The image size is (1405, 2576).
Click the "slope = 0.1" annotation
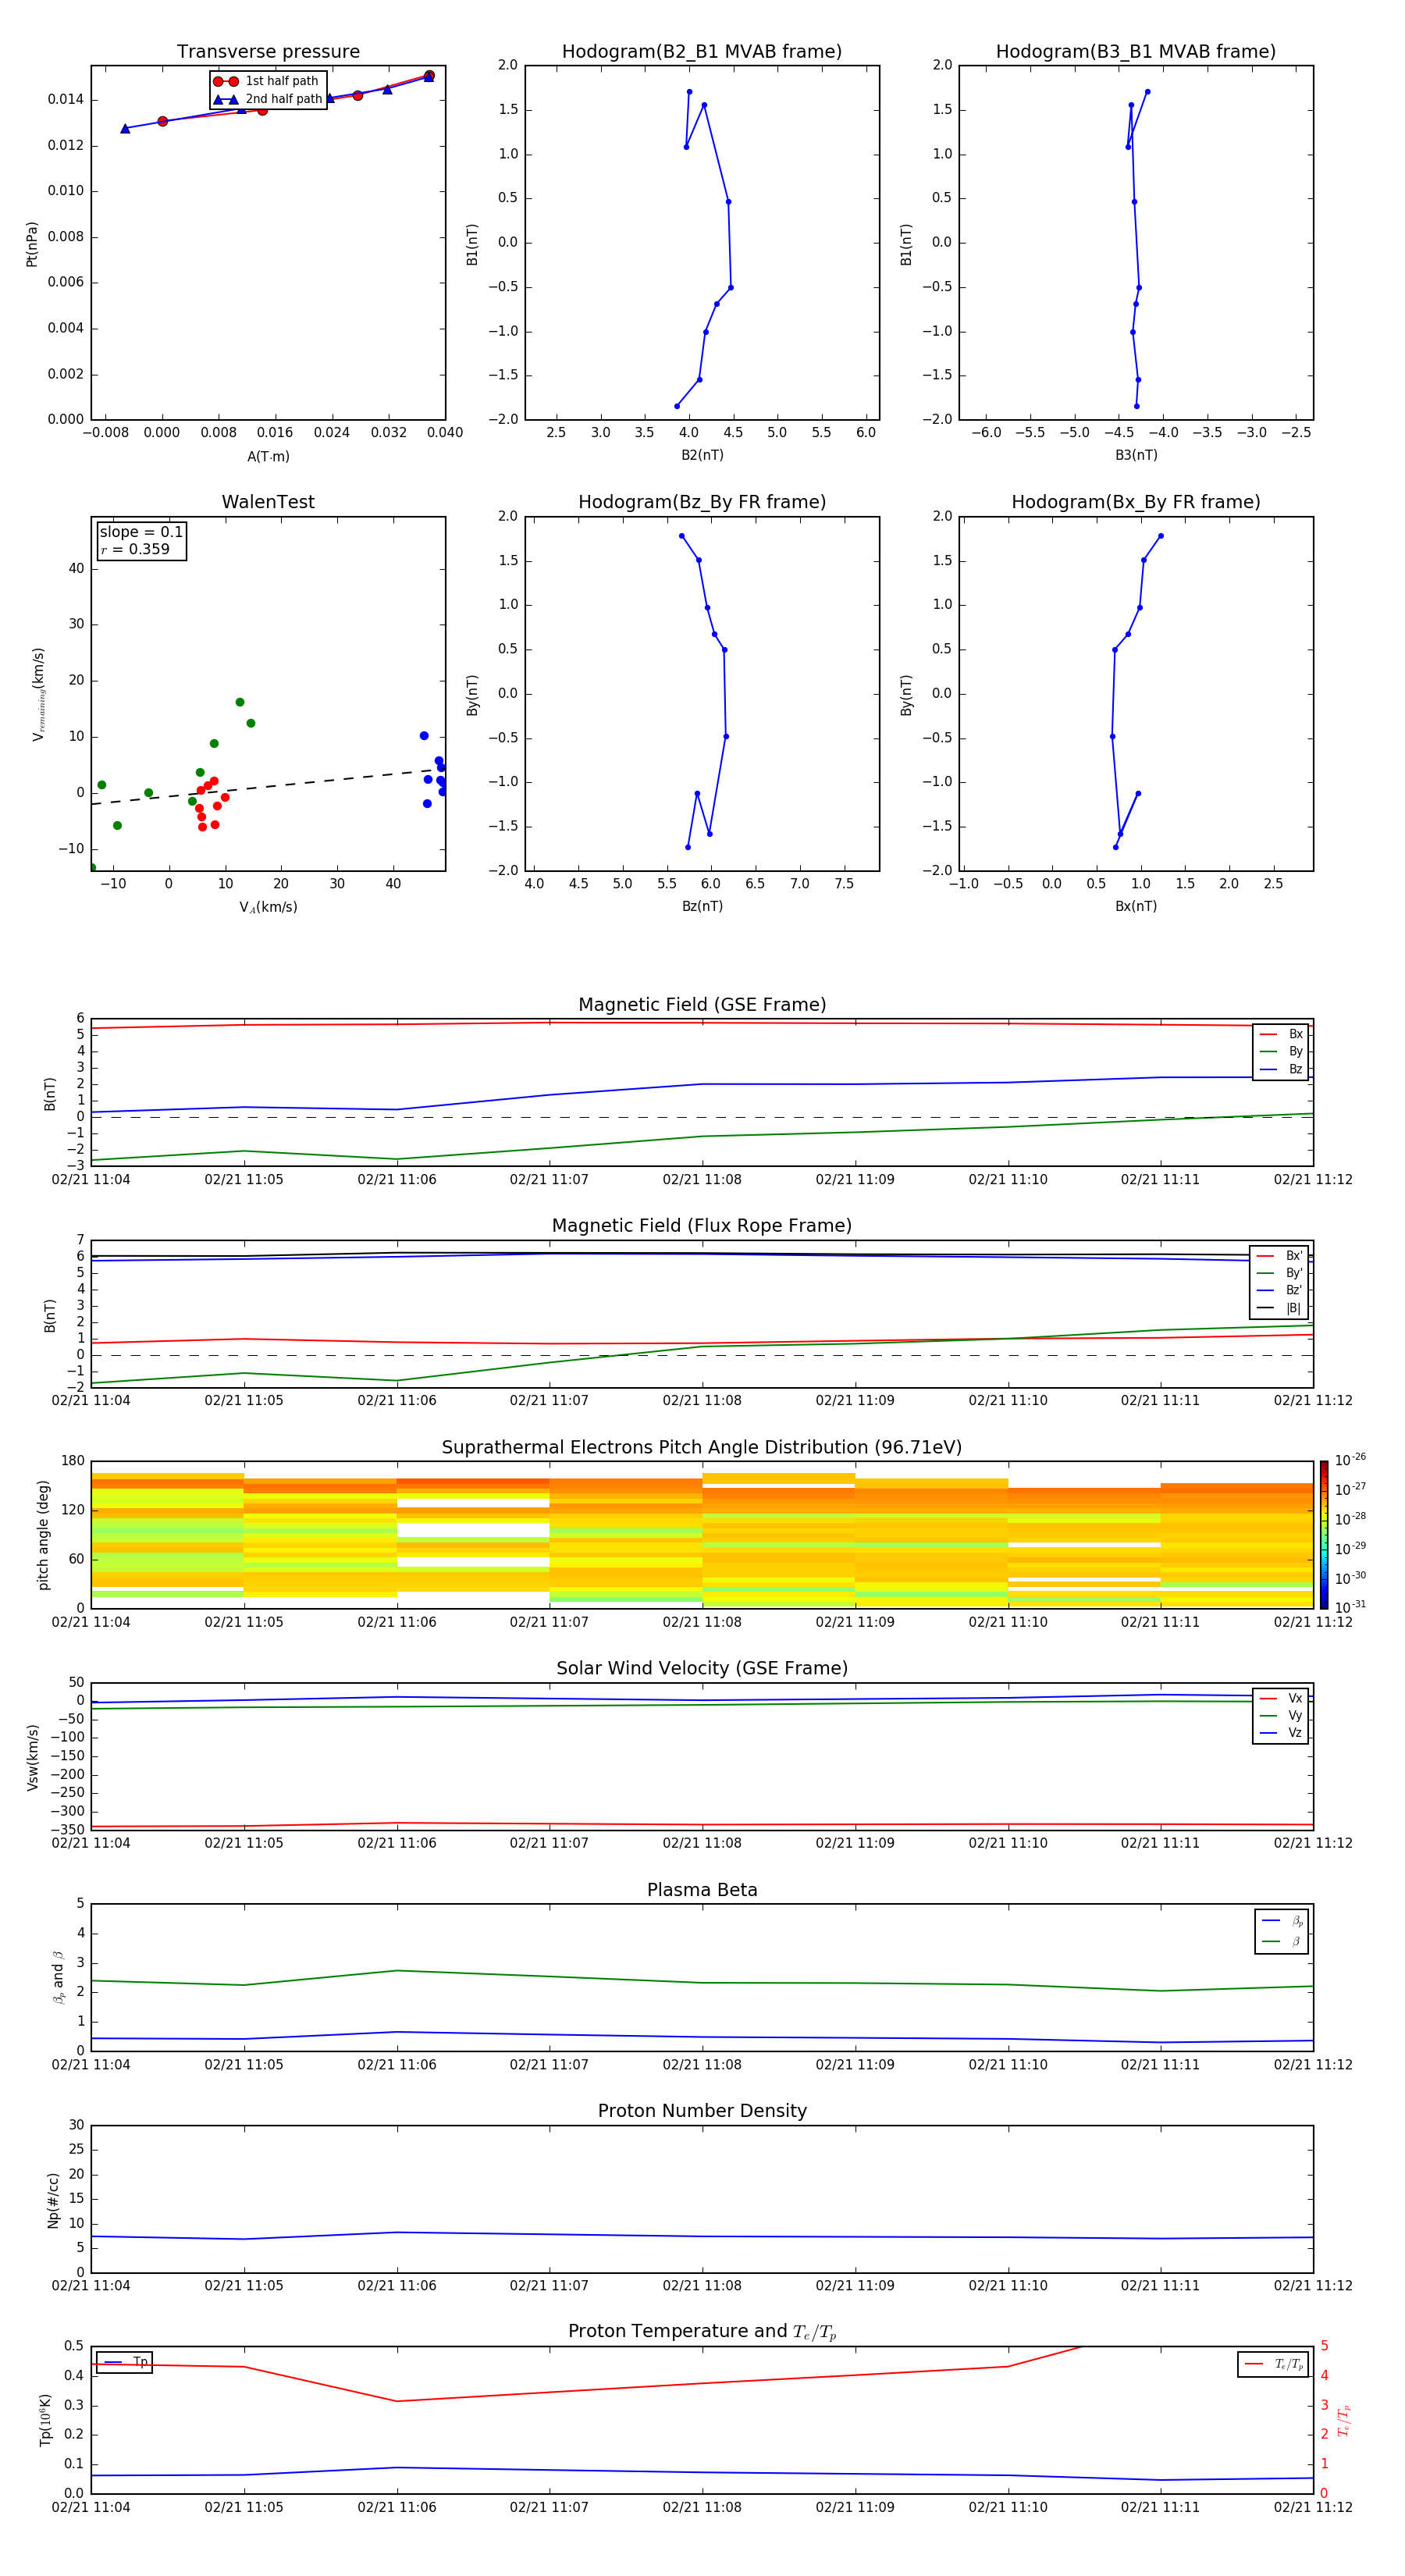(x=141, y=532)
